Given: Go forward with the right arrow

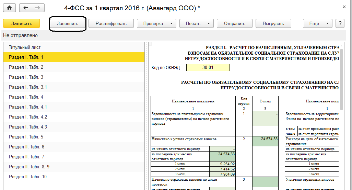Looking at the screenshot, I should click(38, 8).
